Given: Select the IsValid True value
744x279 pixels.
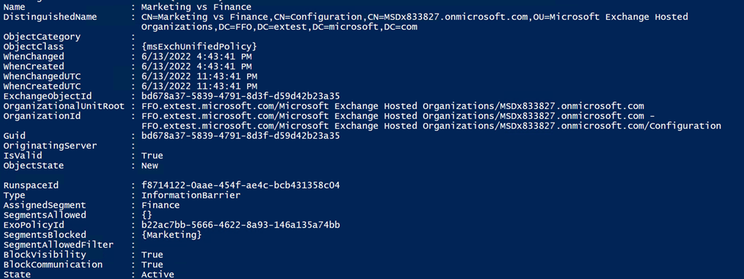Looking at the screenshot, I should [152, 156].
